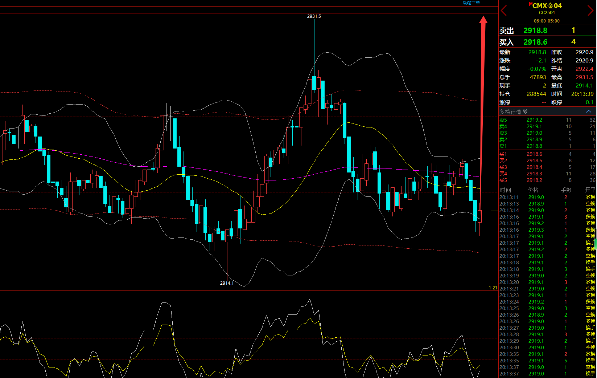Screen dimensions: 597x378
Task: Click the 06:00-05:00 trading hours label
Action: pos(547,21)
